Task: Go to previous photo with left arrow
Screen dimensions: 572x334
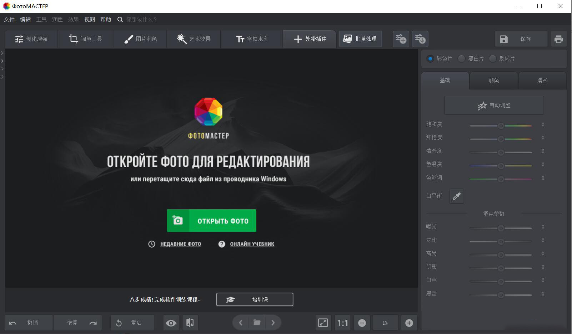Action: [240, 323]
